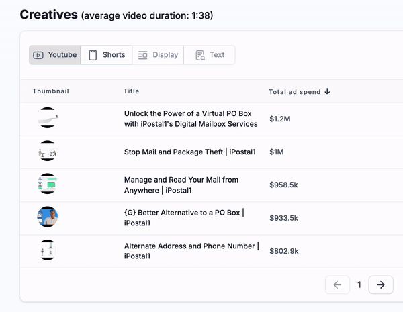
Task: Open the Shorts tab
Action: tap(106, 55)
